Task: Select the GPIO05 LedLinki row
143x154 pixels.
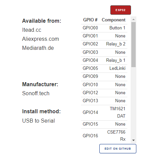Action: [x=104, y=68]
